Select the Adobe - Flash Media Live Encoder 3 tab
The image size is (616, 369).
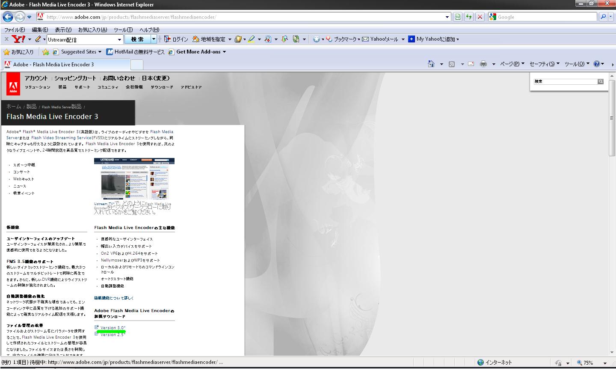coord(66,65)
